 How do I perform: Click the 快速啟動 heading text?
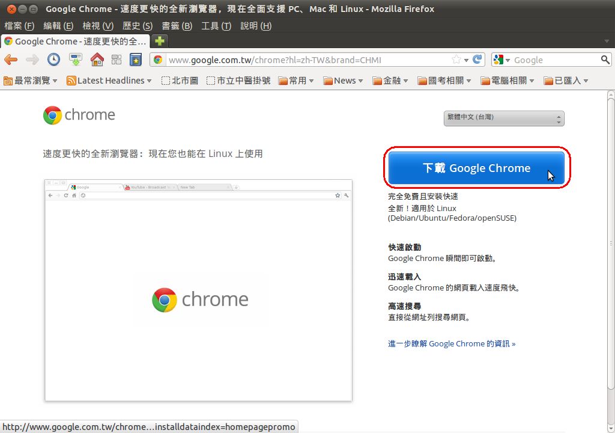coord(404,247)
